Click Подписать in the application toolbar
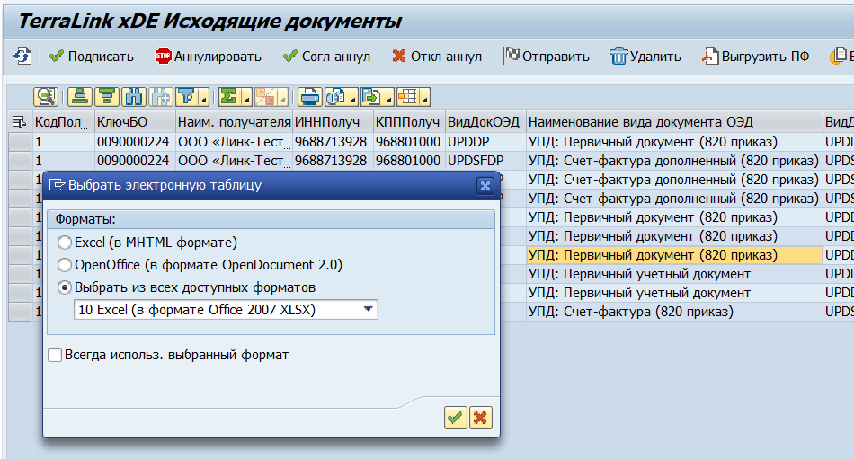This screenshot has width=854, height=459. click(x=91, y=56)
